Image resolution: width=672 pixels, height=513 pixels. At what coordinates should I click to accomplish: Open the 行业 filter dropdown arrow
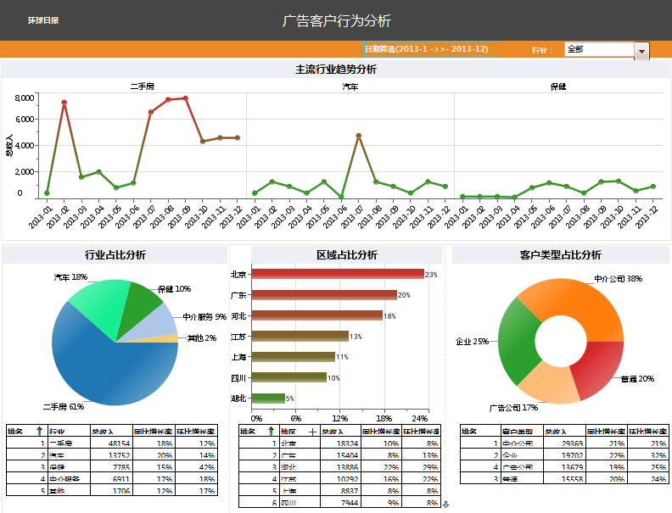click(x=641, y=51)
